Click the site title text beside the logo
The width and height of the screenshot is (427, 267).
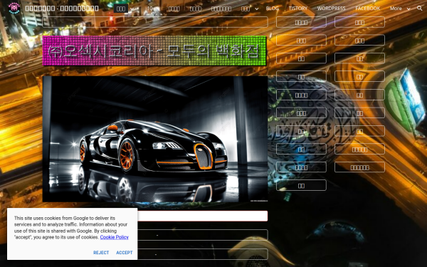click(x=62, y=9)
